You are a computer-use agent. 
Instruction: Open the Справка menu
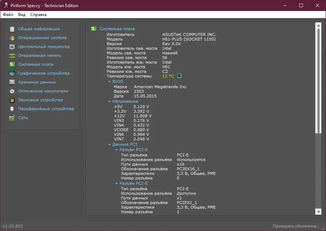coord(38,15)
